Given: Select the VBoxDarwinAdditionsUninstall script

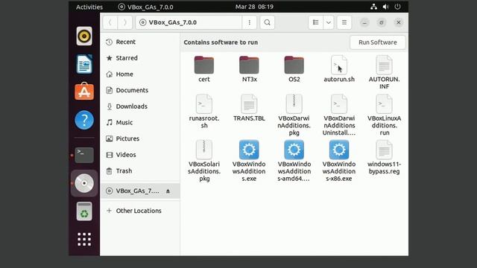Looking at the screenshot, I should 339,115.
